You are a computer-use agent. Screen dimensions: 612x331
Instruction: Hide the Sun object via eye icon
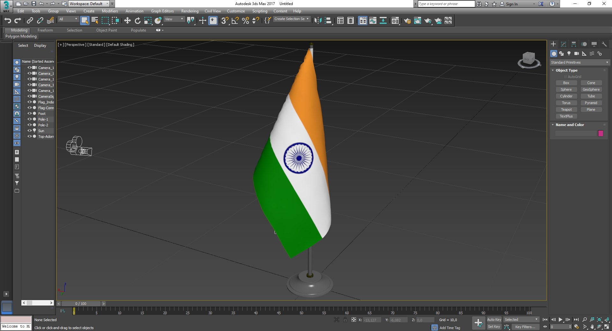29,131
